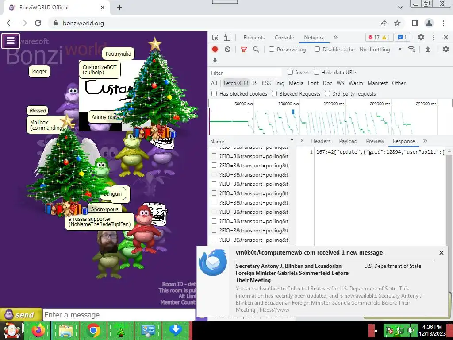
Task: Clear the network log
Action: click(228, 50)
